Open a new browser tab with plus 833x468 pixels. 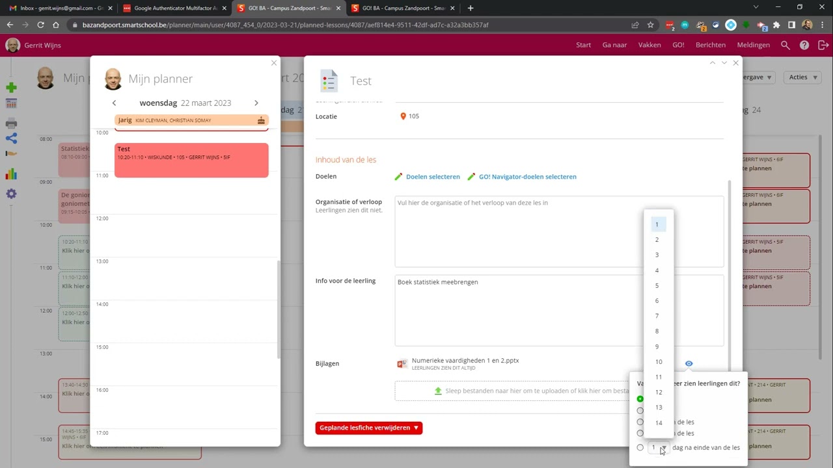(471, 8)
